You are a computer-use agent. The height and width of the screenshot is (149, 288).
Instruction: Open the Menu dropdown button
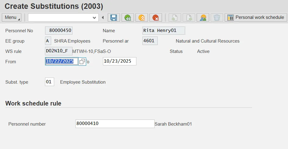click(x=12, y=17)
